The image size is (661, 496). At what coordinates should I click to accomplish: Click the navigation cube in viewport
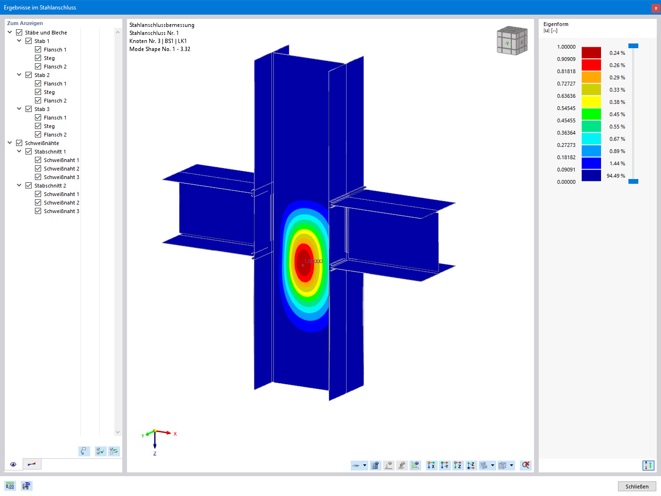tap(512, 41)
